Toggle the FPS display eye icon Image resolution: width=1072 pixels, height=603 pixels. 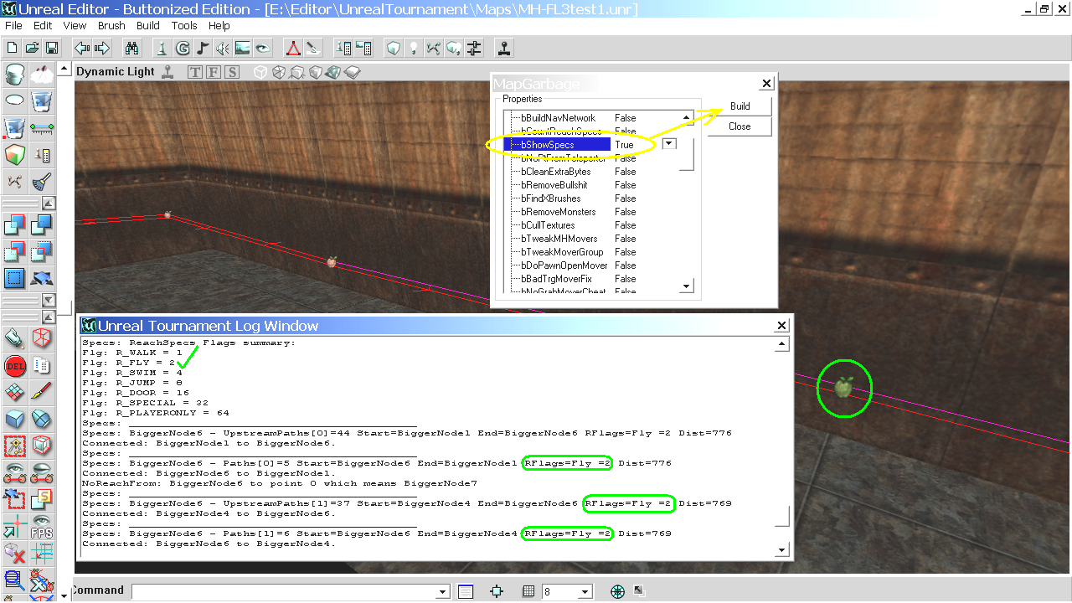click(x=41, y=527)
